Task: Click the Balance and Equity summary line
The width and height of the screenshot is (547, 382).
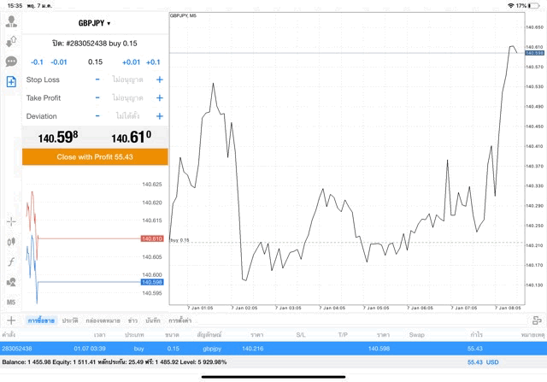Action: (115, 362)
